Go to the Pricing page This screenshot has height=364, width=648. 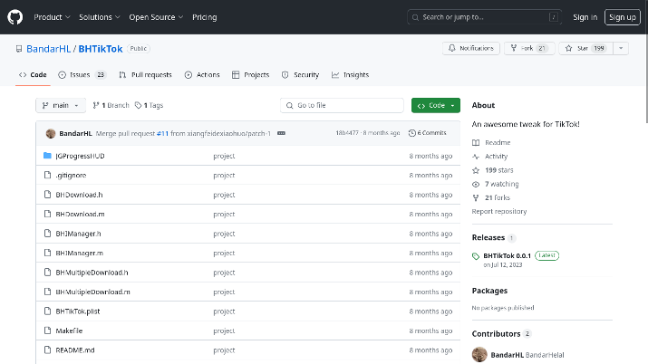point(204,17)
